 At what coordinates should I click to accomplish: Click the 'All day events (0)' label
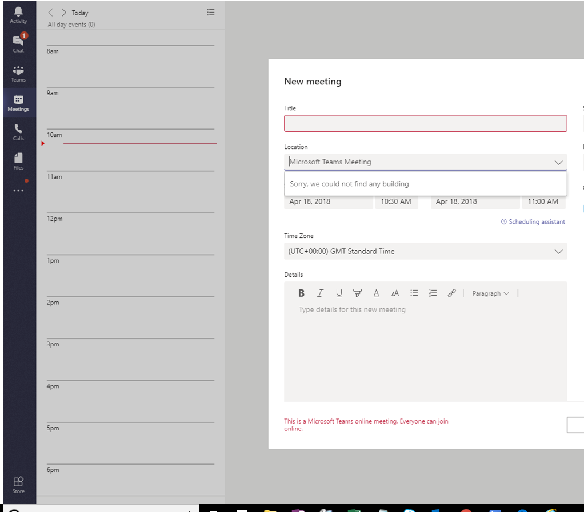click(71, 25)
